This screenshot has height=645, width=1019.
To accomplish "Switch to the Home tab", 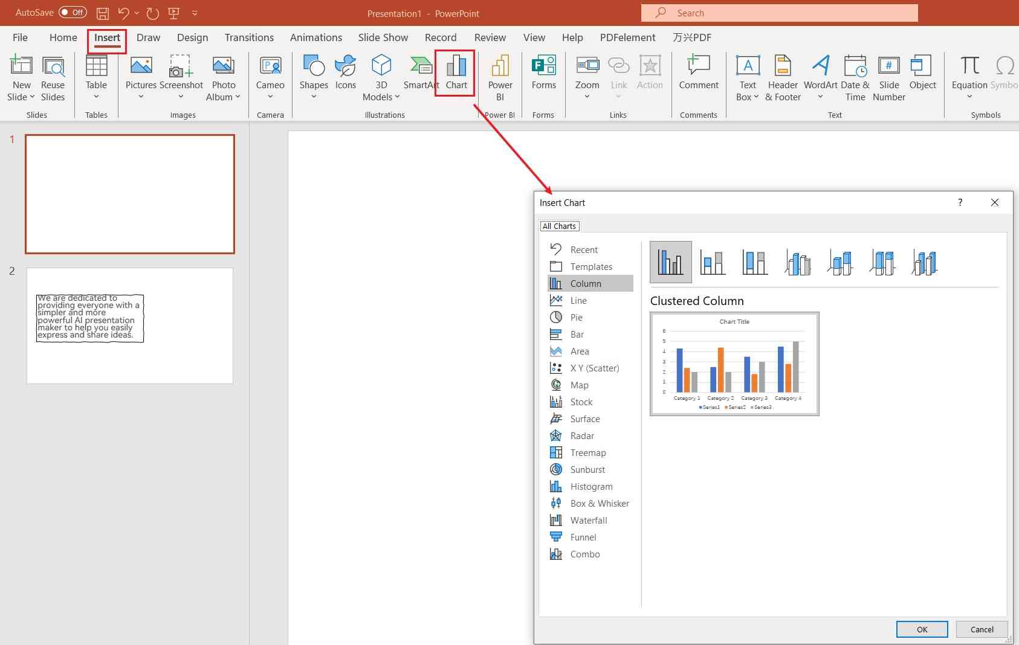I will [63, 37].
